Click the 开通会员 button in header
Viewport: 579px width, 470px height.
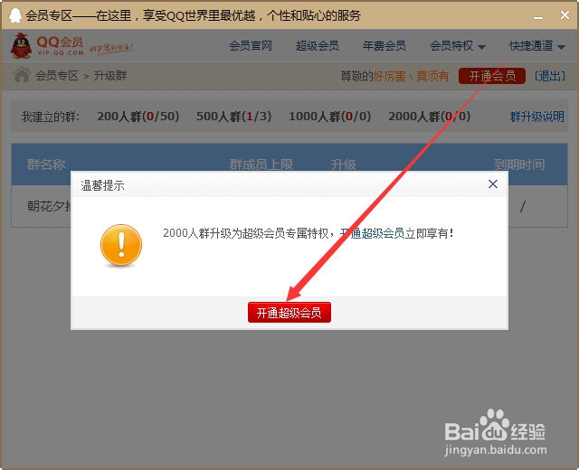click(492, 76)
